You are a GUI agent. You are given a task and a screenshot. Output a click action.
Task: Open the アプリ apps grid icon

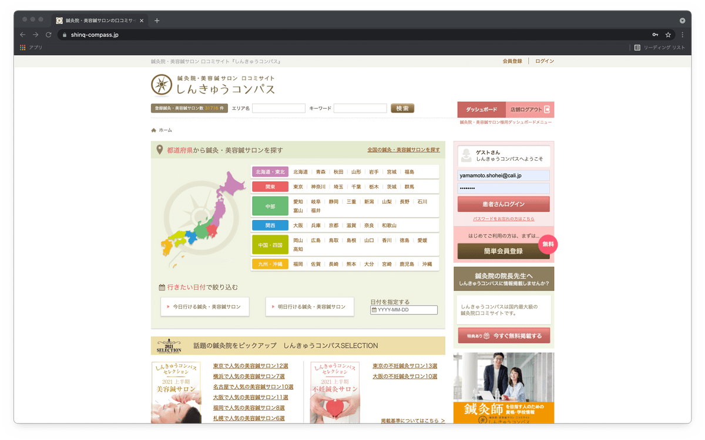pyautogui.click(x=23, y=48)
